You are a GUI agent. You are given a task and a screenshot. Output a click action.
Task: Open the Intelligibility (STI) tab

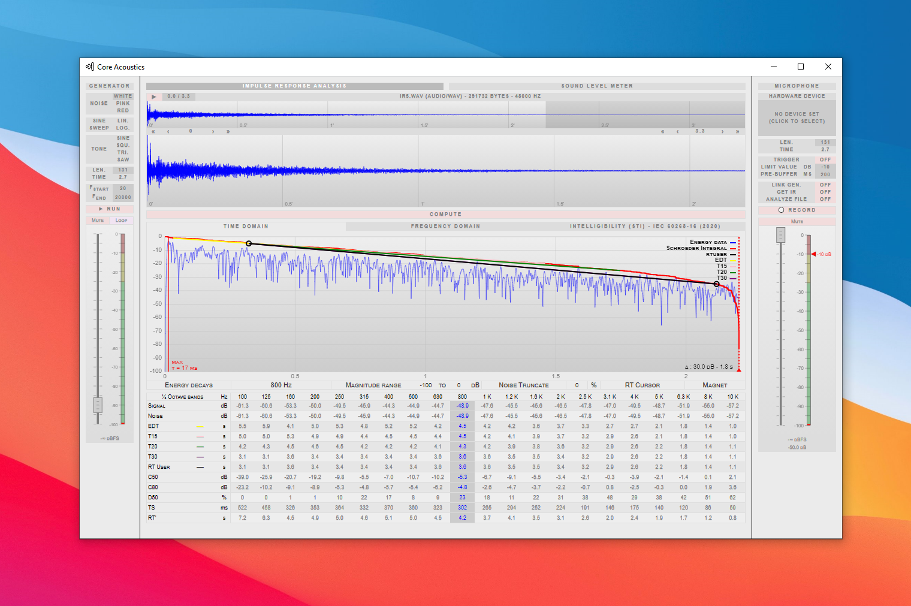(645, 226)
